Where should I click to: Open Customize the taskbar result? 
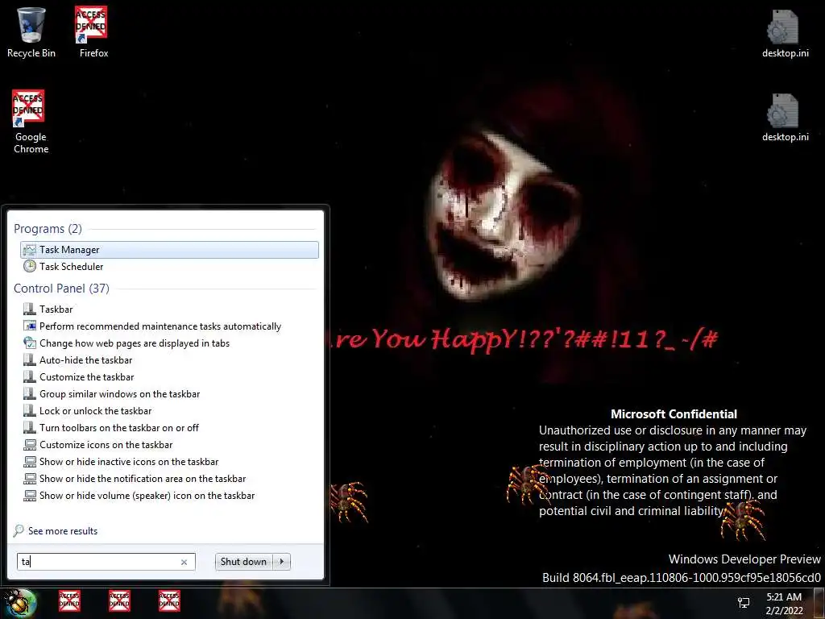169,377
